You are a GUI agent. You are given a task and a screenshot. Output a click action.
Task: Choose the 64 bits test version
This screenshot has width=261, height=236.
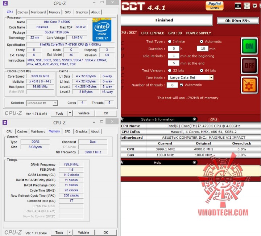coord(202,70)
